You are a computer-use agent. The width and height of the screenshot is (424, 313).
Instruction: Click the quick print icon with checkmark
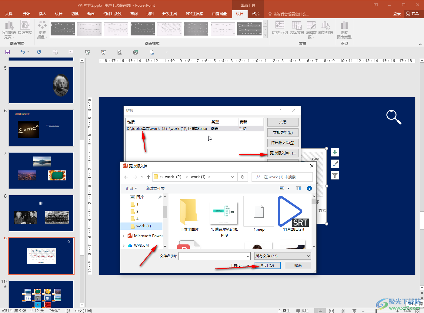click(x=135, y=52)
